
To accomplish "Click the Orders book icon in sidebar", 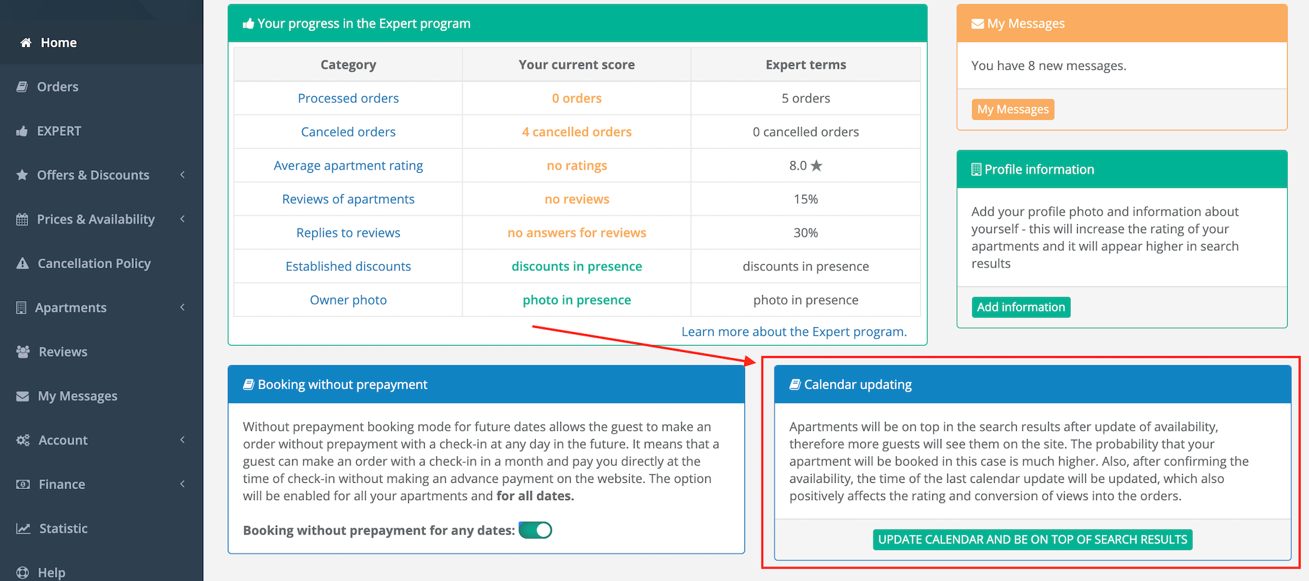I will (22, 86).
